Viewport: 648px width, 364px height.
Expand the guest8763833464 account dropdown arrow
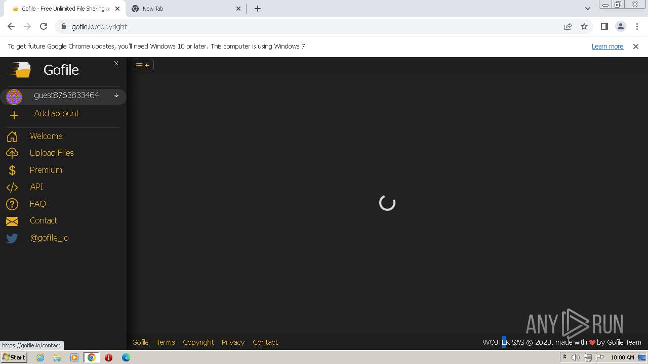(116, 95)
